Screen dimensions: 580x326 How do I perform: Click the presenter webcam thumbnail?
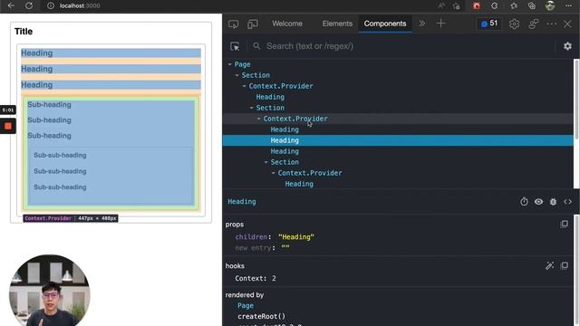[x=50, y=290]
